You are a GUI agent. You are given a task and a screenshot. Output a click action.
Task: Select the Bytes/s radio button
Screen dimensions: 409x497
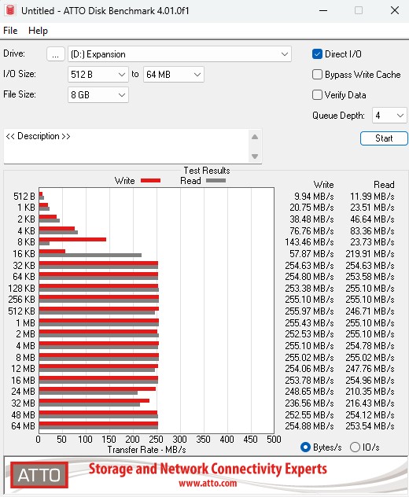pos(305,447)
